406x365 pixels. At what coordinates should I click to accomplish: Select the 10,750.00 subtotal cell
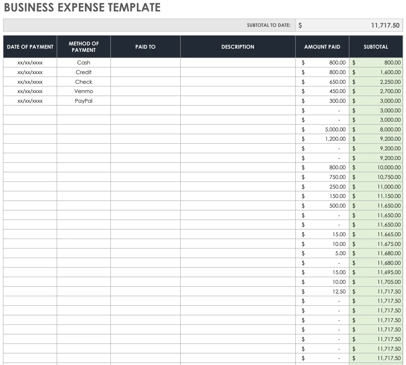(376, 177)
